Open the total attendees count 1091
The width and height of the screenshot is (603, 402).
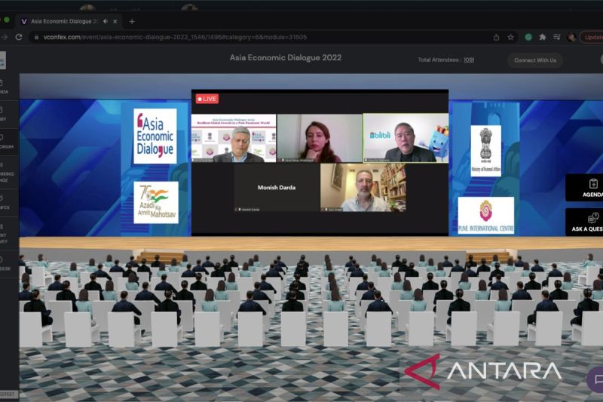(x=468, y=60)
